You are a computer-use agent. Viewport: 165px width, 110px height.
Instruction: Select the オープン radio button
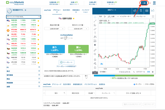click(134, 84)
